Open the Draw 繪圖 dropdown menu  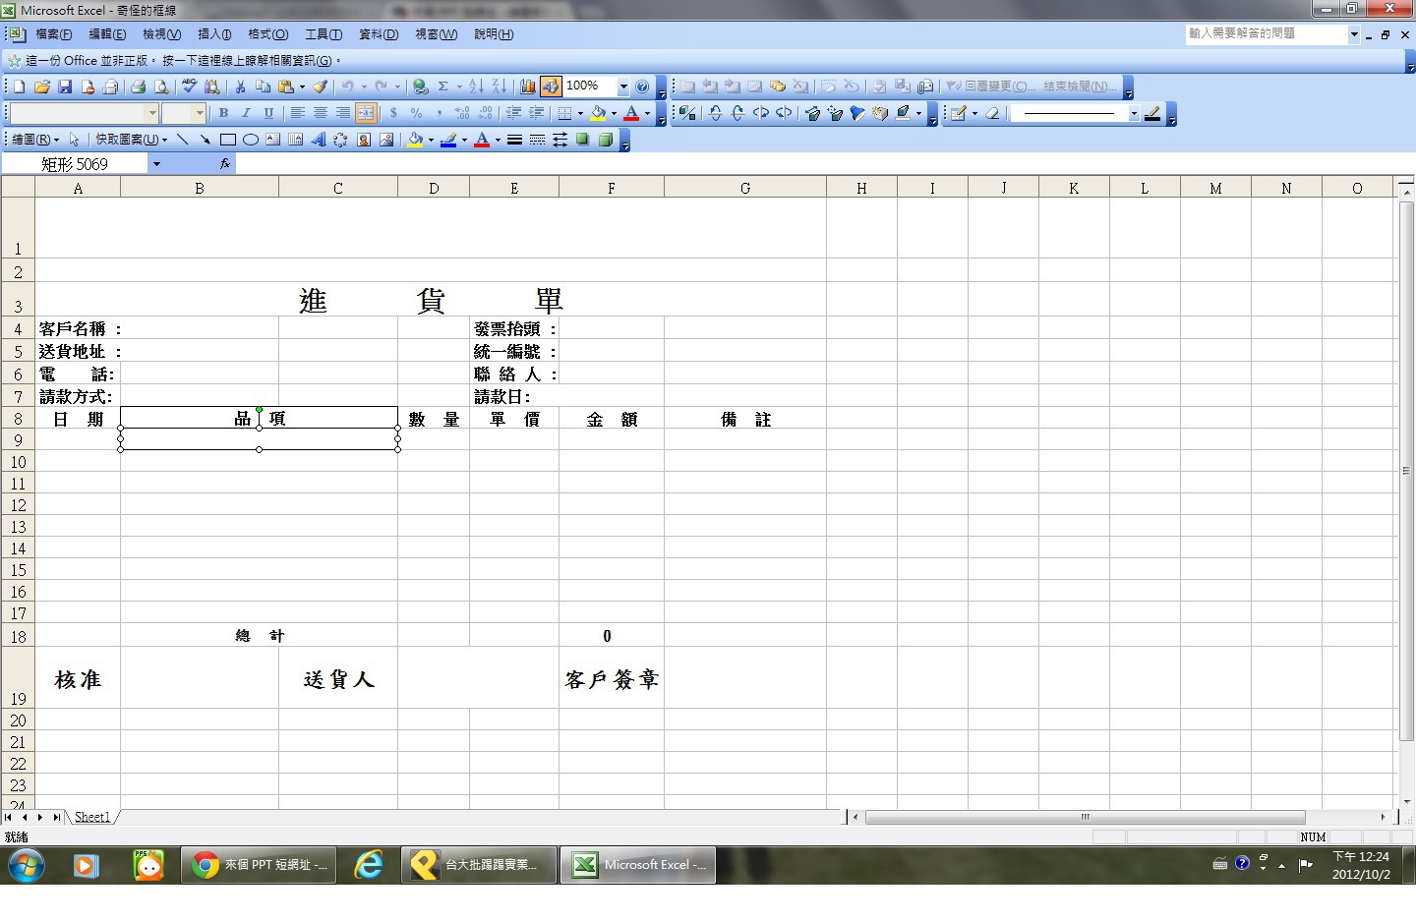point(35,140)
